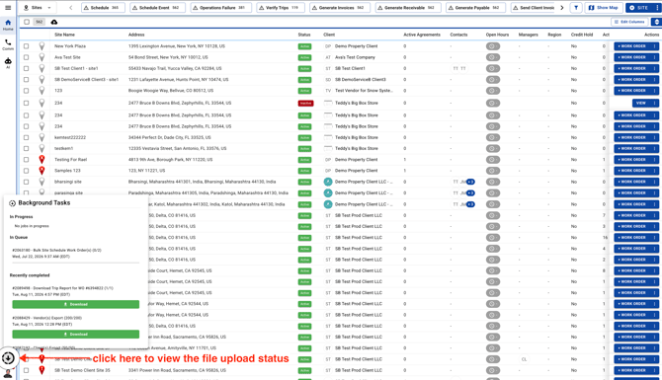Move the workflow tabs right with the arrow
Screen dimensions: 662x380
pos(562,8)
